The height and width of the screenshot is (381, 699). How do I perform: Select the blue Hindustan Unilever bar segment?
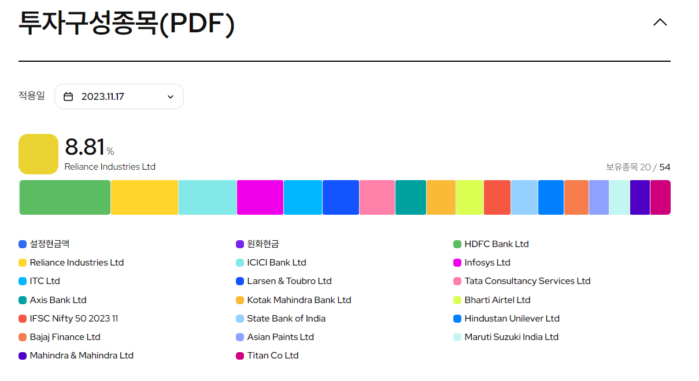pos(551,197)
